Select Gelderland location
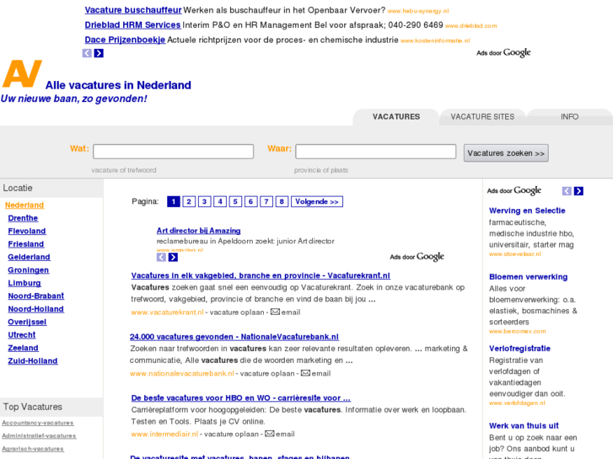The image size is (613, 459). [x=29, y=257]
